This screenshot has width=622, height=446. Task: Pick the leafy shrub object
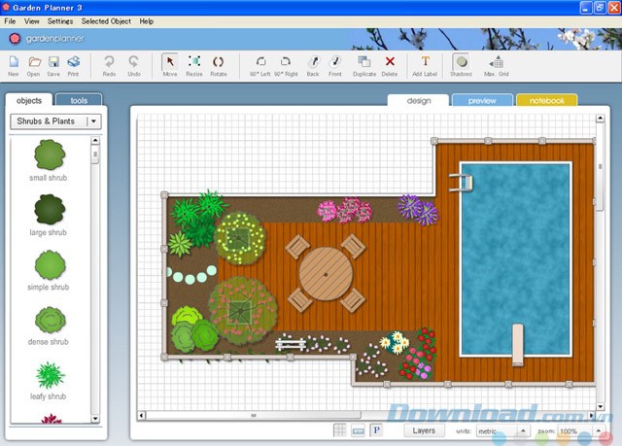coord(49,380)
